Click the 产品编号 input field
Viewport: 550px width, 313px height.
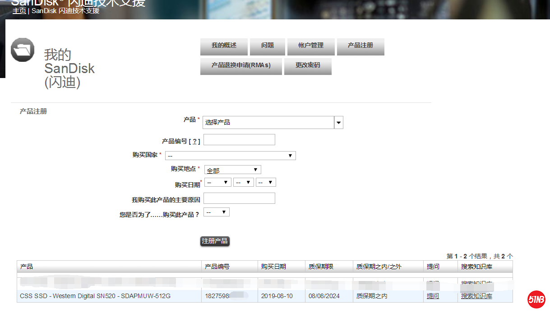pos(239,140)
